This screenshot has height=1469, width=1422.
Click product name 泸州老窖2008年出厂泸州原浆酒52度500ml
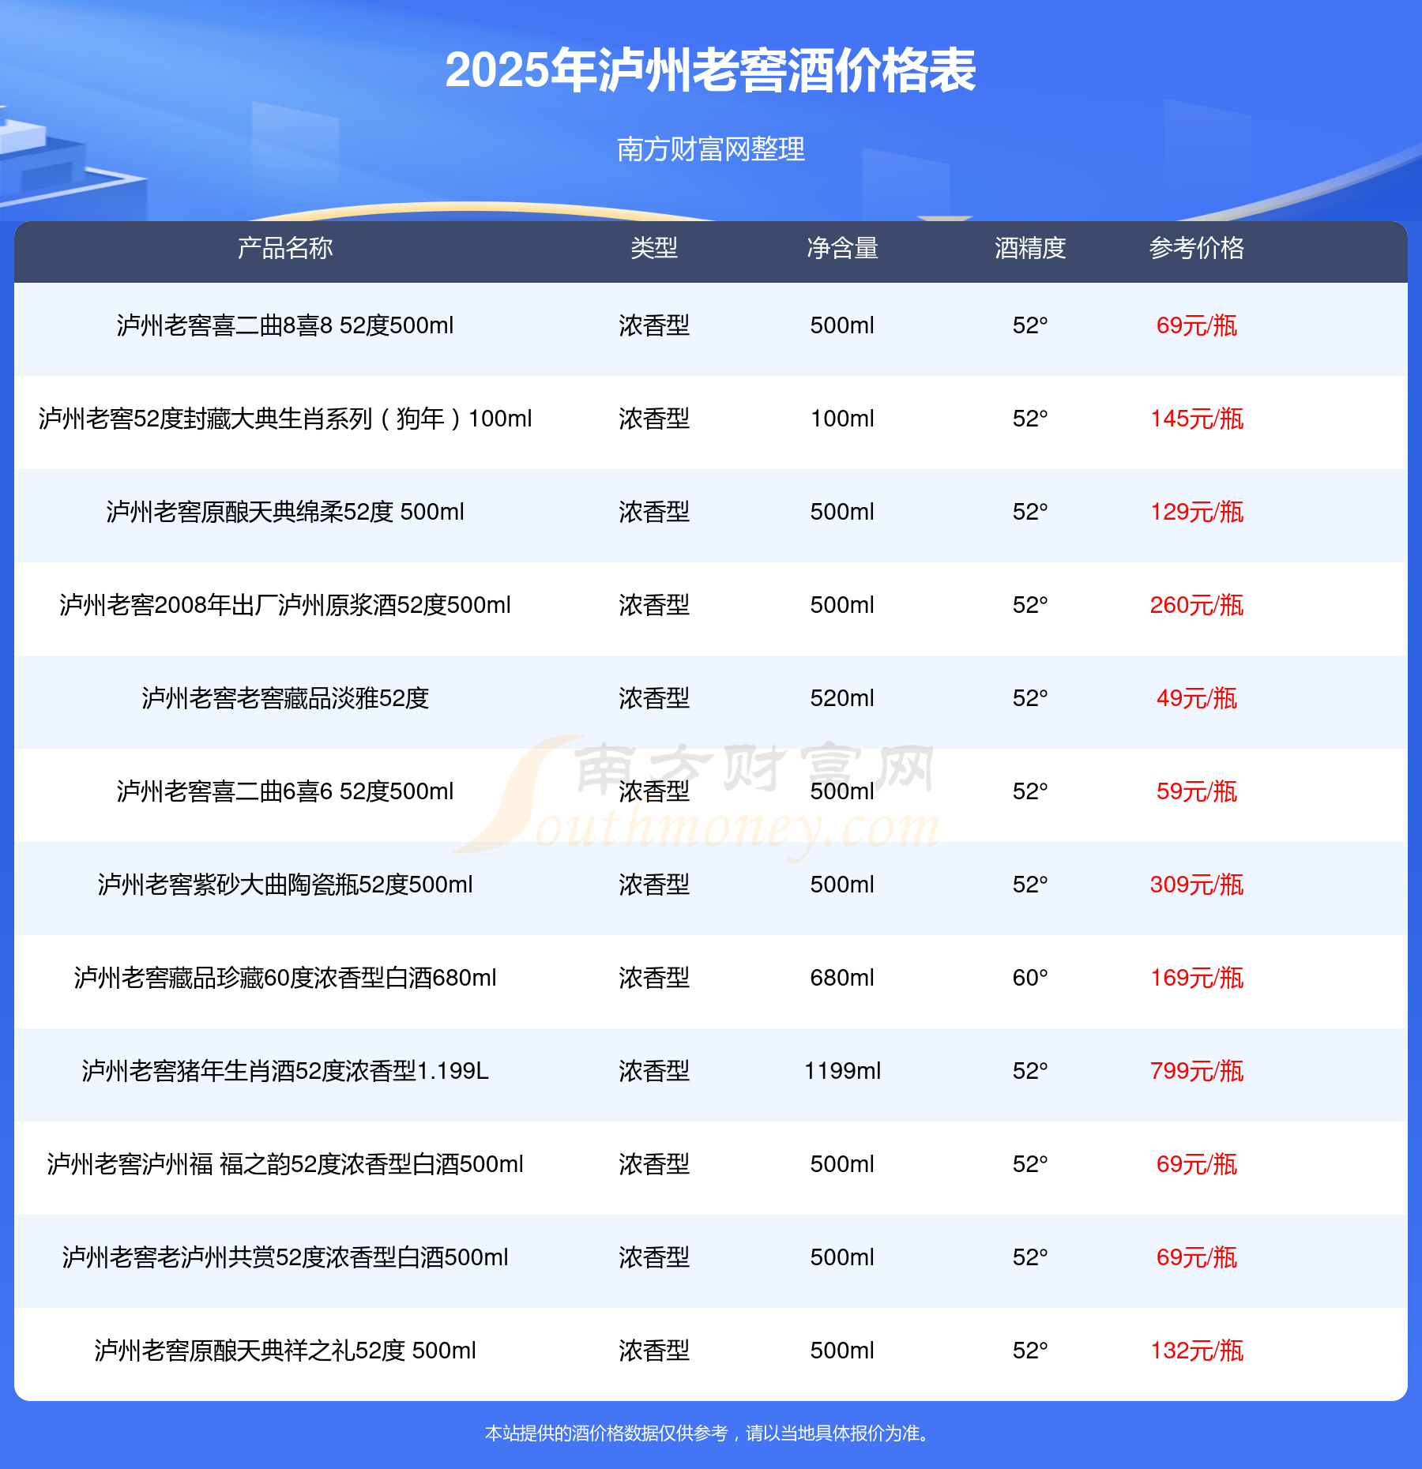click(285, 605)
